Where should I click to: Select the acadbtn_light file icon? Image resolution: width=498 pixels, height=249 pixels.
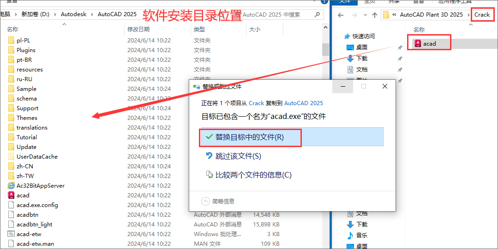(x=11, y=224)
